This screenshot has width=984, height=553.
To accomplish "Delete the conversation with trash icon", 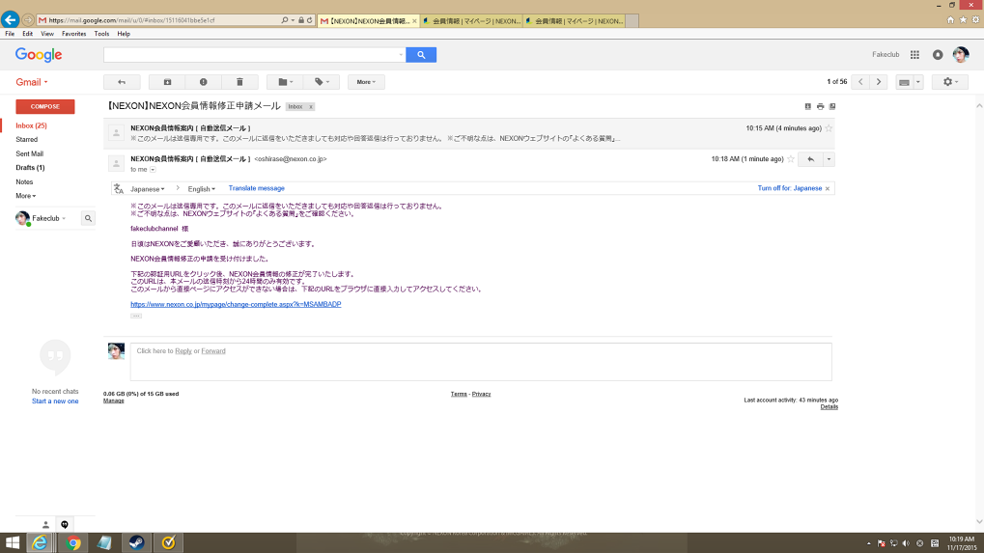I will click(239, 82).
